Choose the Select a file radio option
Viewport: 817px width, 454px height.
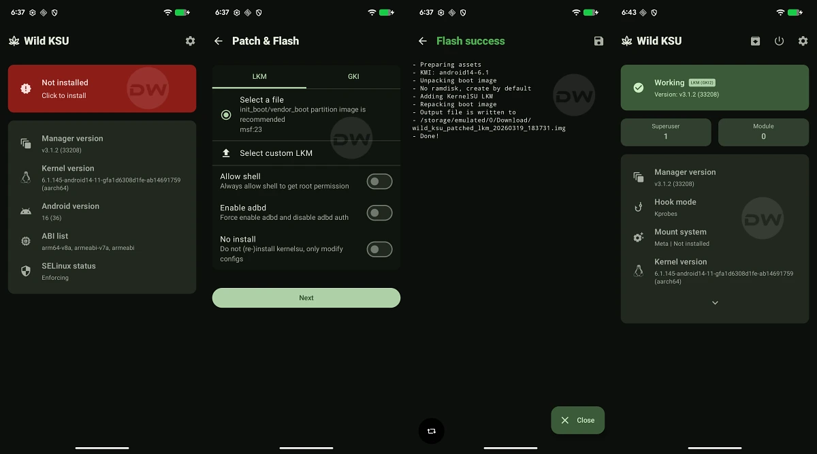point(226,114)
